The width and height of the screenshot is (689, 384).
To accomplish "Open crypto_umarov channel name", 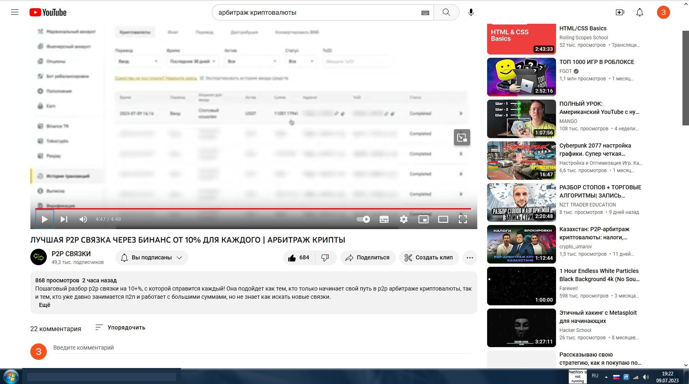I will [575, 247].
